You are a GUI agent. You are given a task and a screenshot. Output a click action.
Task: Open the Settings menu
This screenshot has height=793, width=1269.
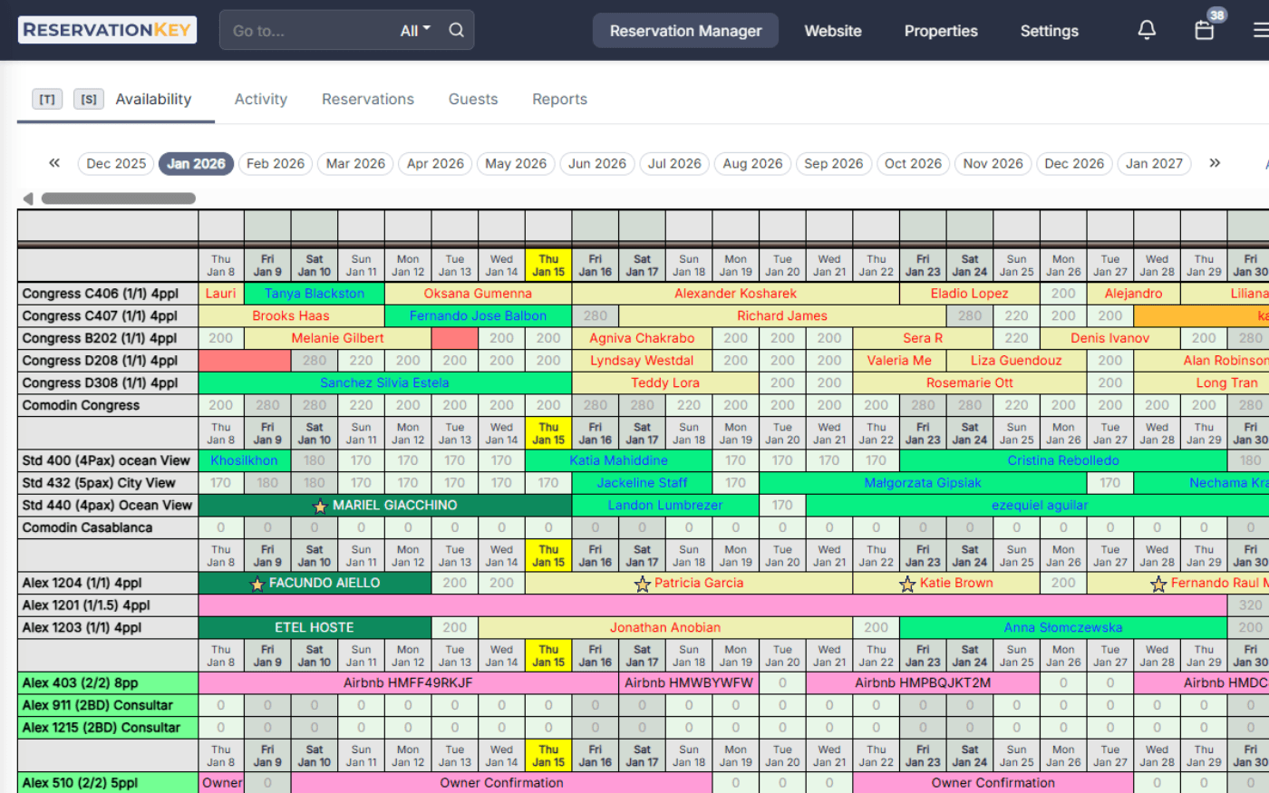1049,30
